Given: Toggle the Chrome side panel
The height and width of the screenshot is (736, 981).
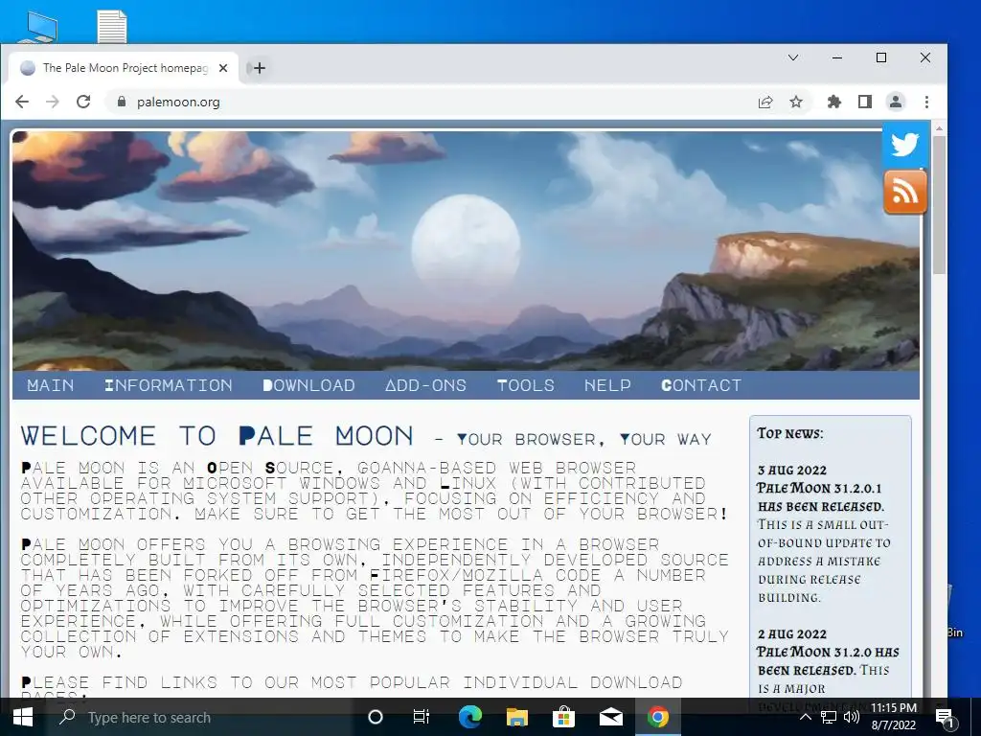Looking at the screenshot, I should point(865,102).
